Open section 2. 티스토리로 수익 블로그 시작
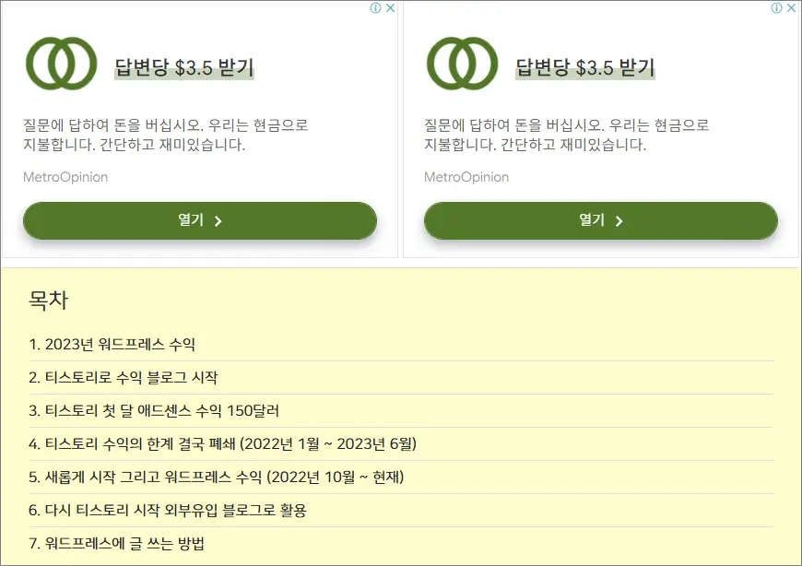802x566 pixels. click(x=124, y=378)
